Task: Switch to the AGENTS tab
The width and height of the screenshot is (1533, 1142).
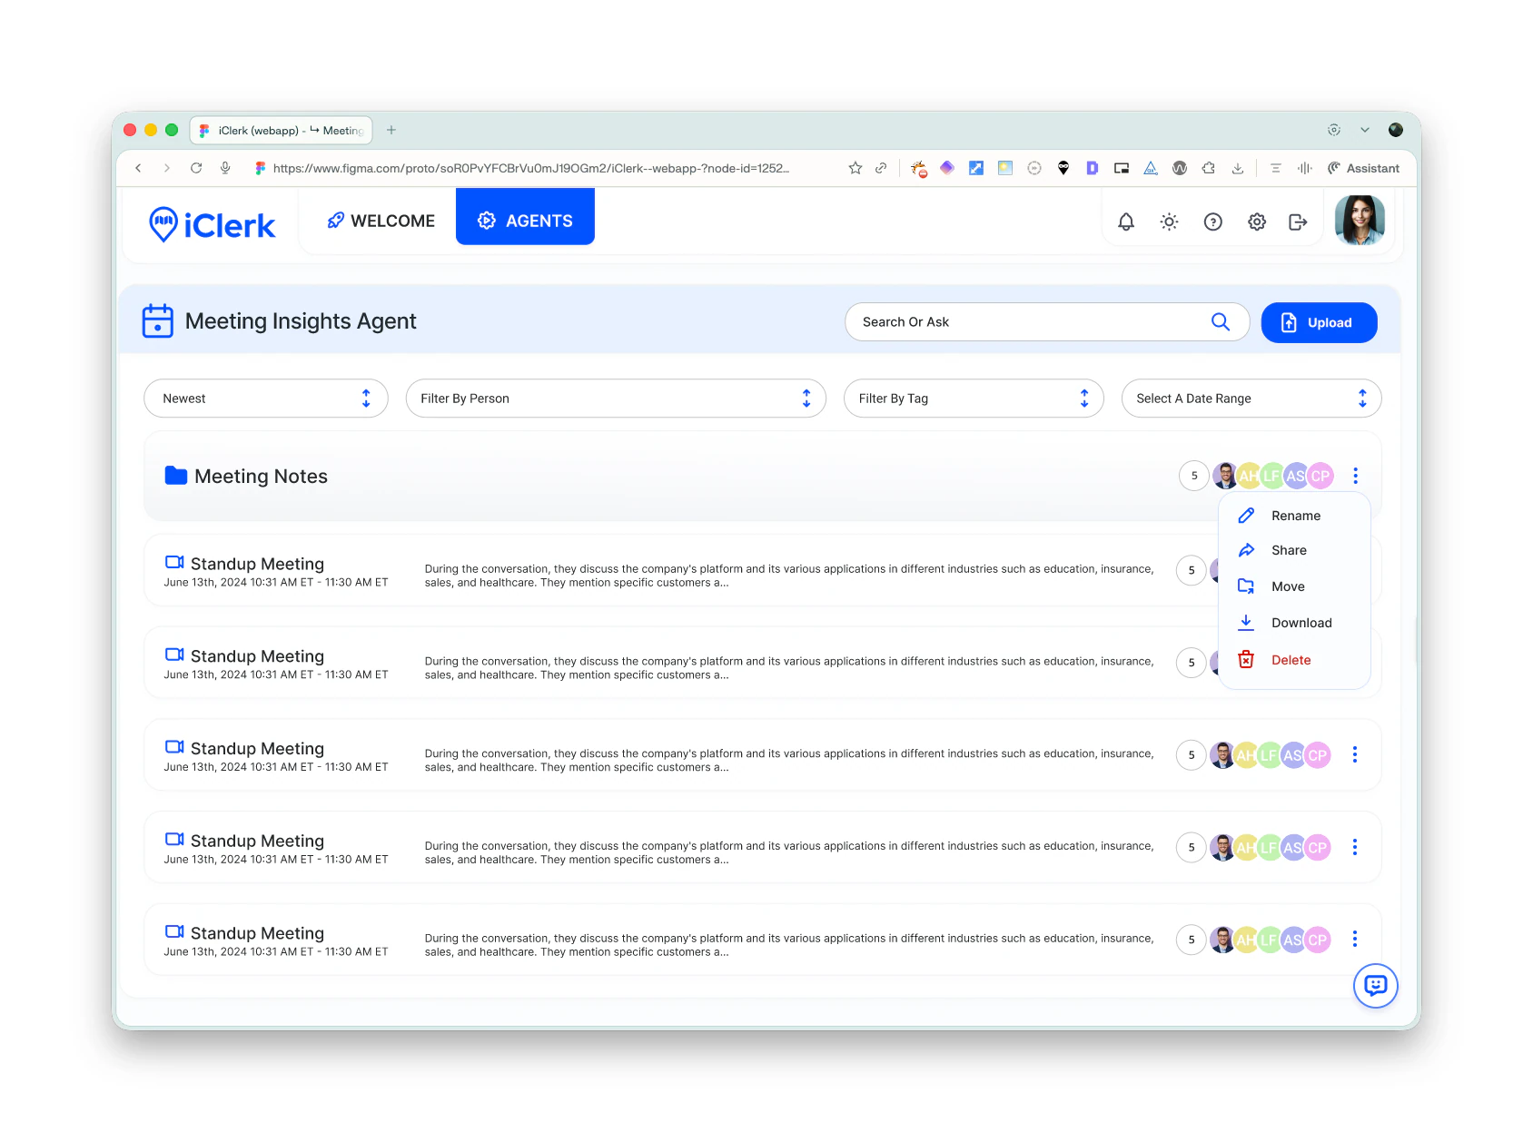Action: 525,216
